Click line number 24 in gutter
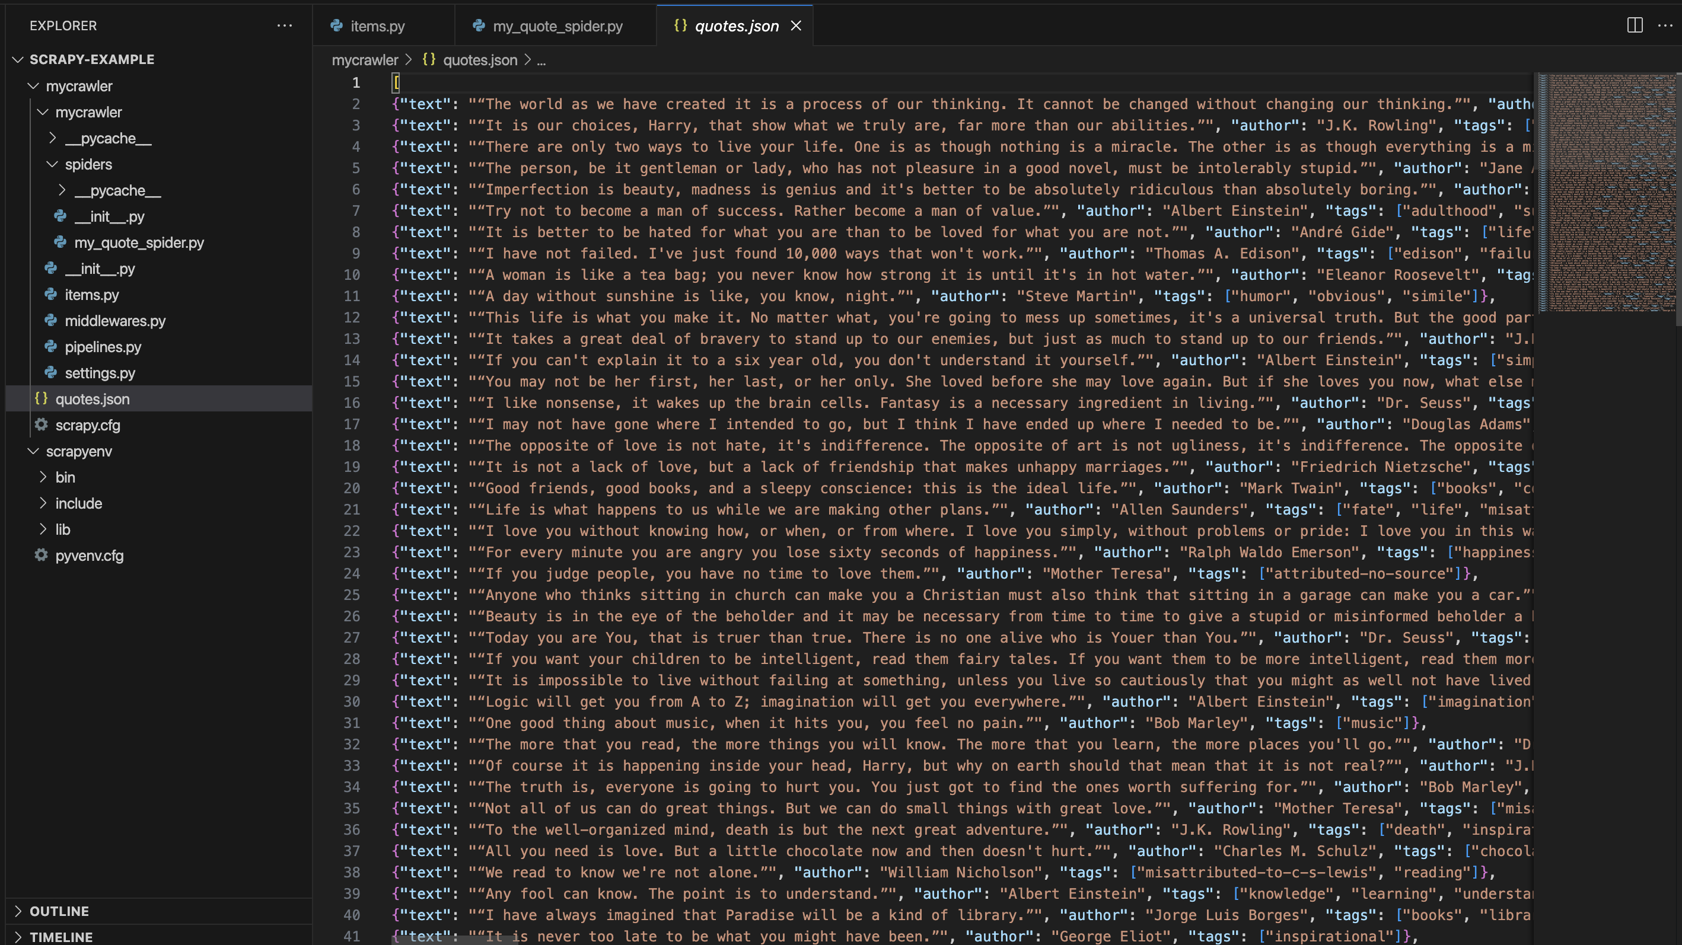Image resolution: width=1682 pixels, height=945 pixels. [x=352, y=573]
